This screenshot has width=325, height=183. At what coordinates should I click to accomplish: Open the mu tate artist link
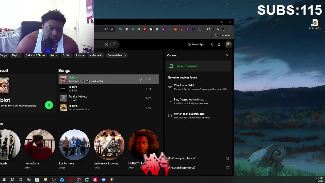73,100
